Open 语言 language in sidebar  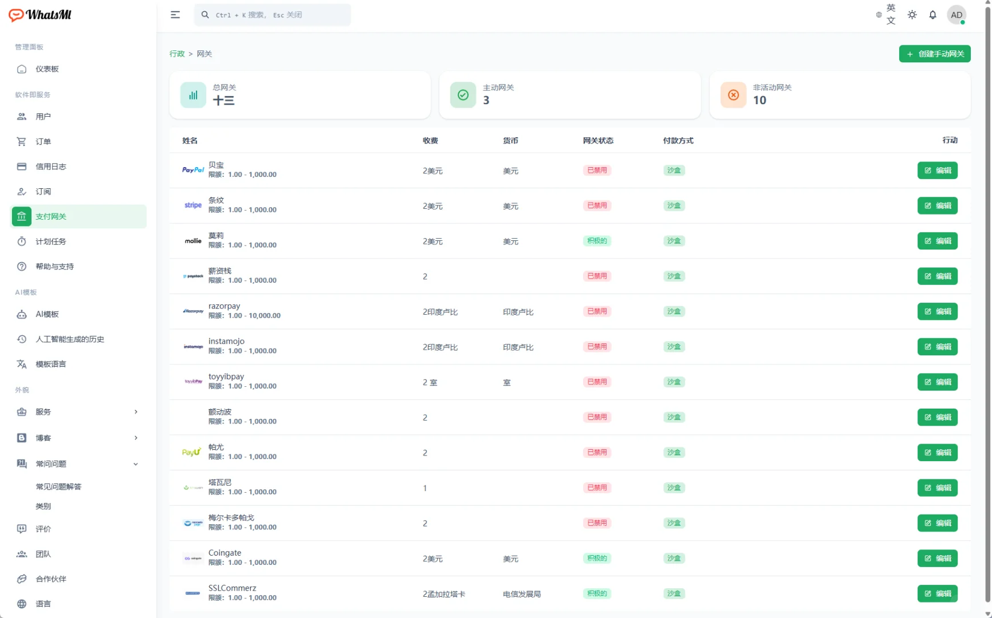pyautogui.click(x=78, y=604)
